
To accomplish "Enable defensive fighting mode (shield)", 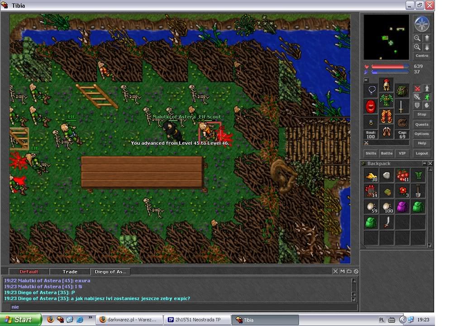I will tap(417, 105).
